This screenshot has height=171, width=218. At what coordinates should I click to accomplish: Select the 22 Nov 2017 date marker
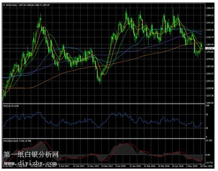coord(93,166)
